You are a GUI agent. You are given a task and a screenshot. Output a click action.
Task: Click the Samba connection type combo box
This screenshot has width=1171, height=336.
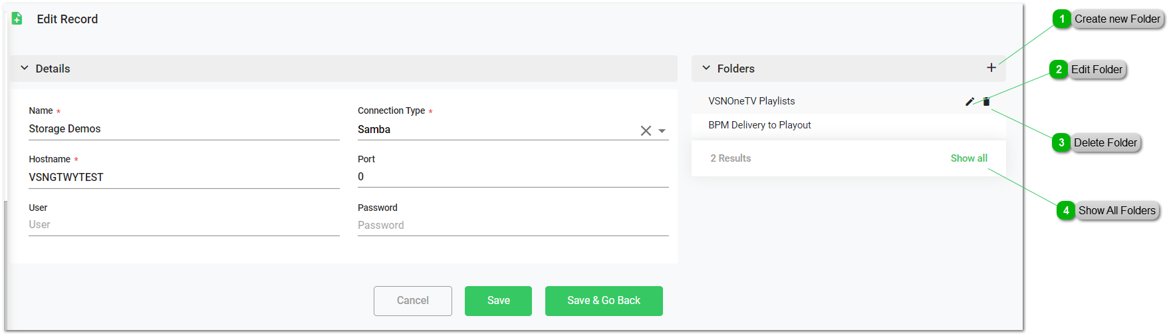point(492,130)
